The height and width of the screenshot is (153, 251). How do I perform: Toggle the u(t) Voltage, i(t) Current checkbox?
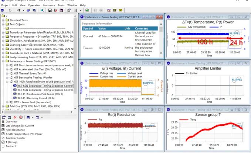[x=3, y=126]
